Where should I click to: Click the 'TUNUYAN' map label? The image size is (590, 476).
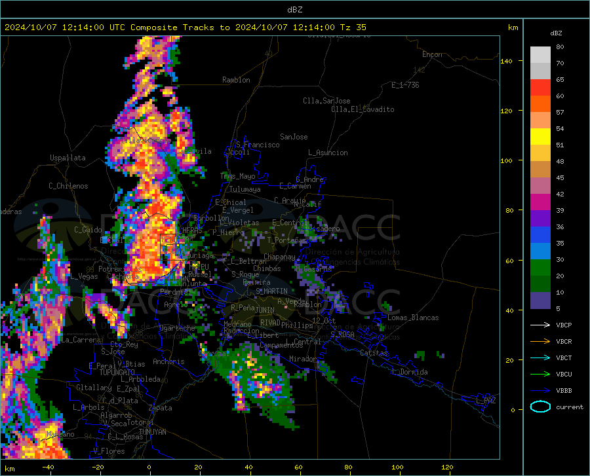(x=152, y=432)
